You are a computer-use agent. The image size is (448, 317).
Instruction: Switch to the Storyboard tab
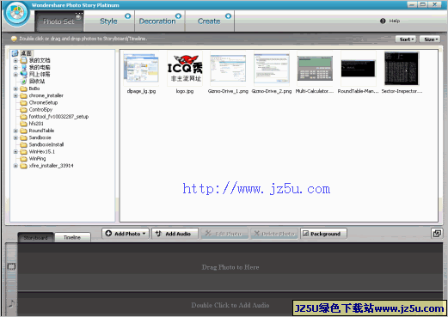36,237
